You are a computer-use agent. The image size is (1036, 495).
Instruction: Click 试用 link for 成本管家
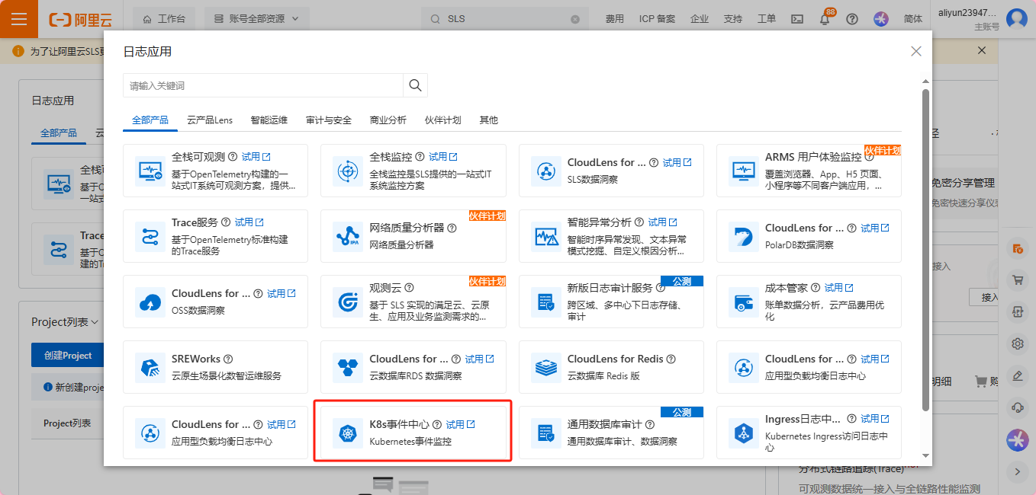pos(838,288)
